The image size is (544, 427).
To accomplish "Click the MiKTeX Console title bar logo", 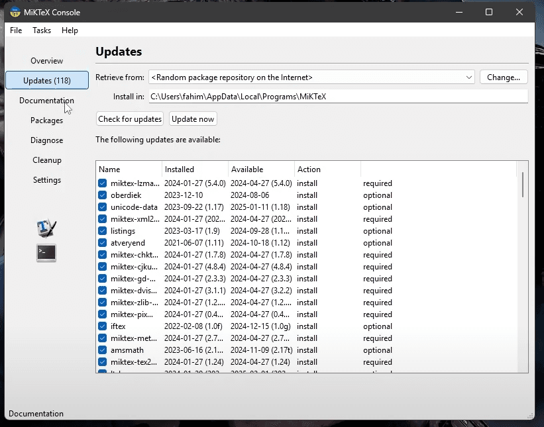I will coord(15,12).
